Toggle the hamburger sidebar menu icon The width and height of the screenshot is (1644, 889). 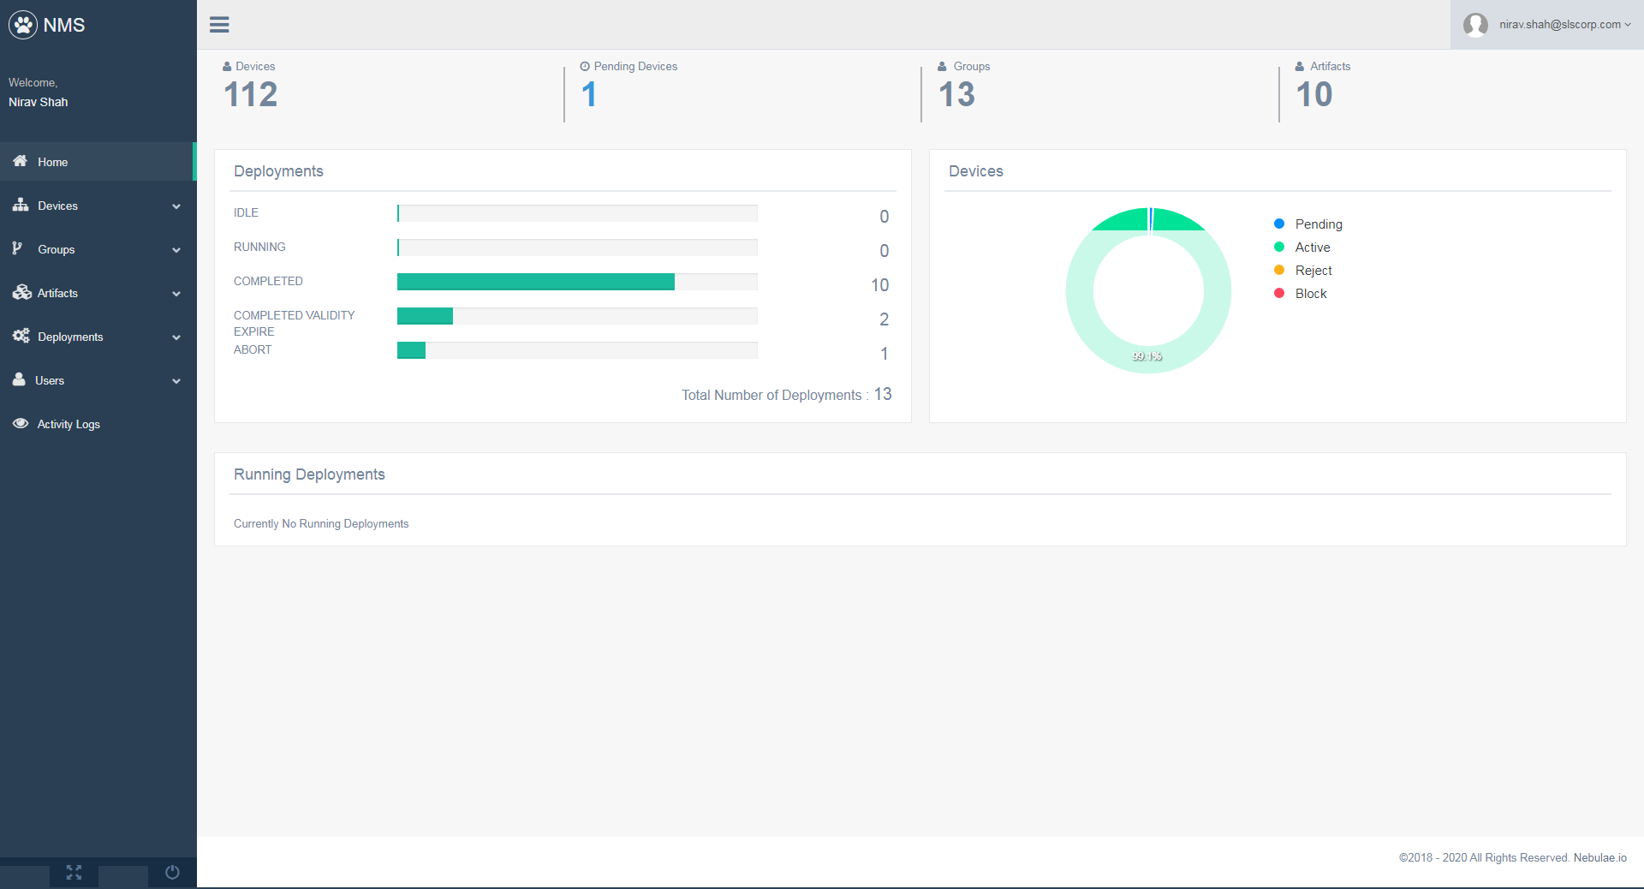click(x=219, y=25)
